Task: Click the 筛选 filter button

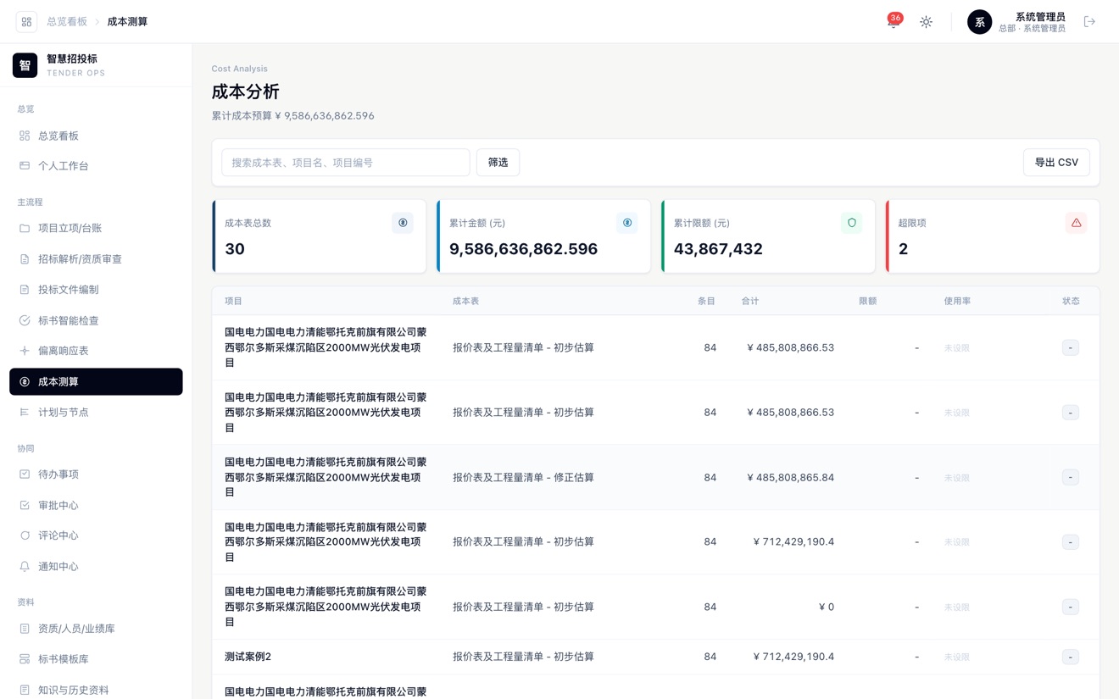Action: 498,163
